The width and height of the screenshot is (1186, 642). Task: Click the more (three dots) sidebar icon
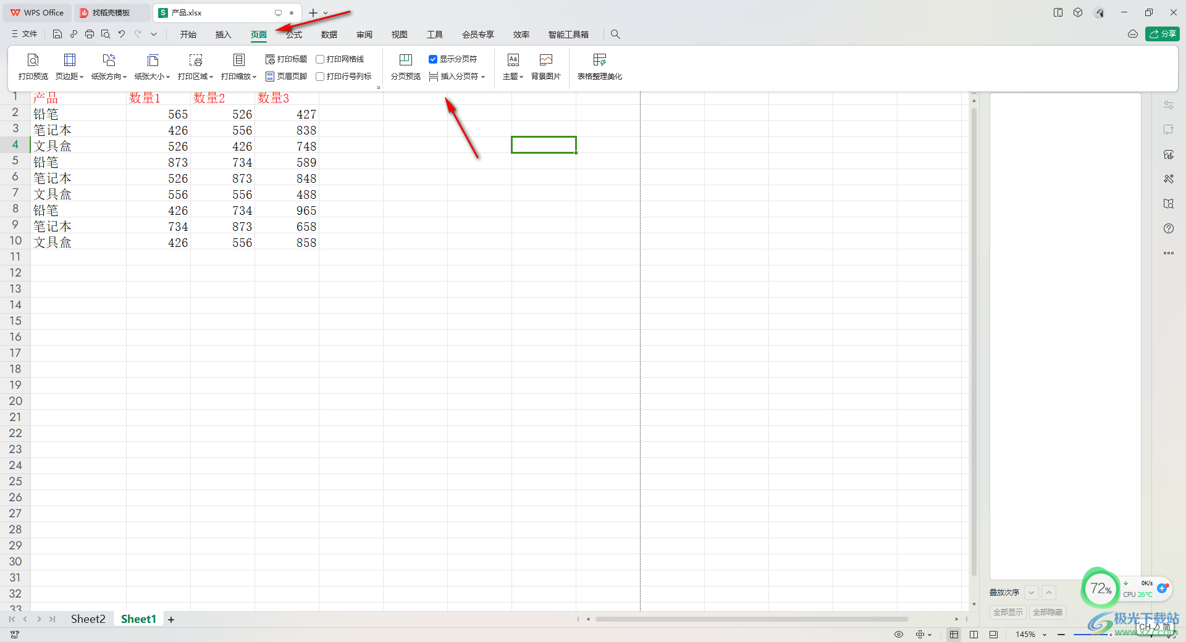point(1169,253)
